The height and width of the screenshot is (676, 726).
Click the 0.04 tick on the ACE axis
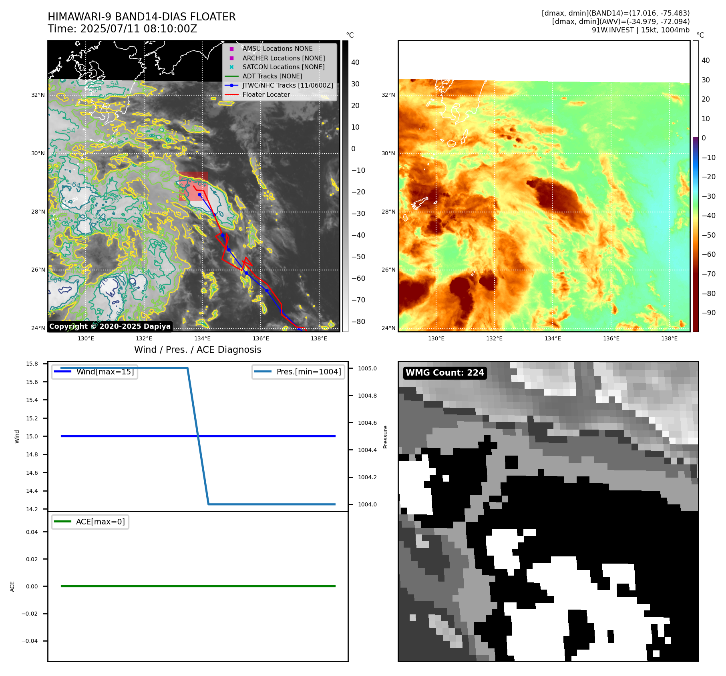[x=32, y=532]
